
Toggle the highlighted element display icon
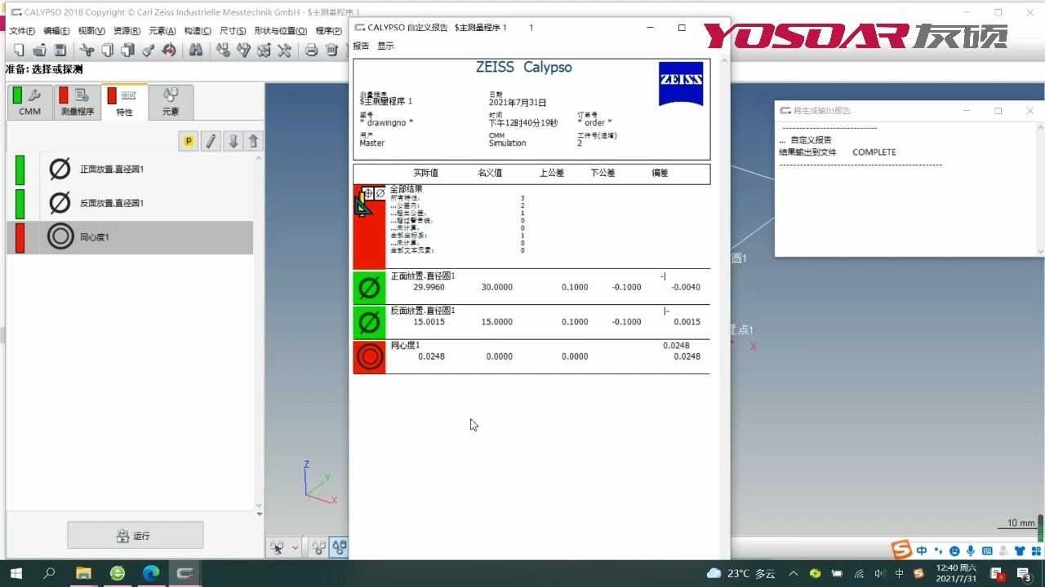[x=338, y=548]
